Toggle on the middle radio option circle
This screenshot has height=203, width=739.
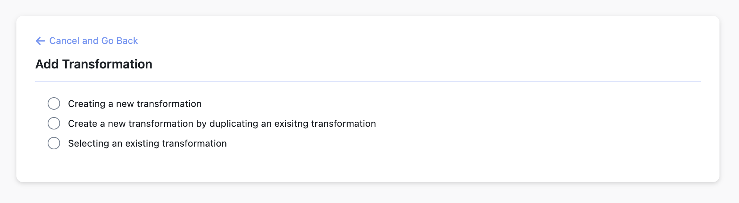coord(54,123)
